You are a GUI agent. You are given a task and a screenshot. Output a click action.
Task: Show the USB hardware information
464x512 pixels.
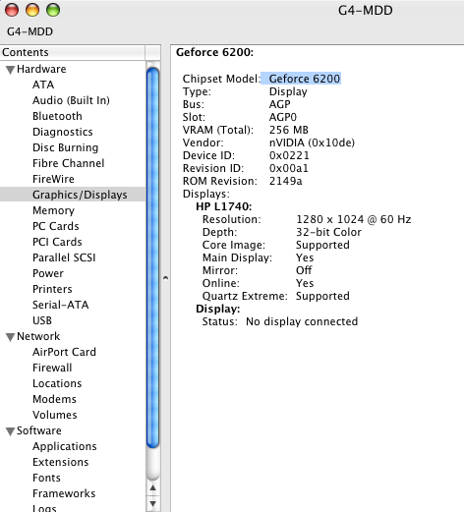point(42,320)
